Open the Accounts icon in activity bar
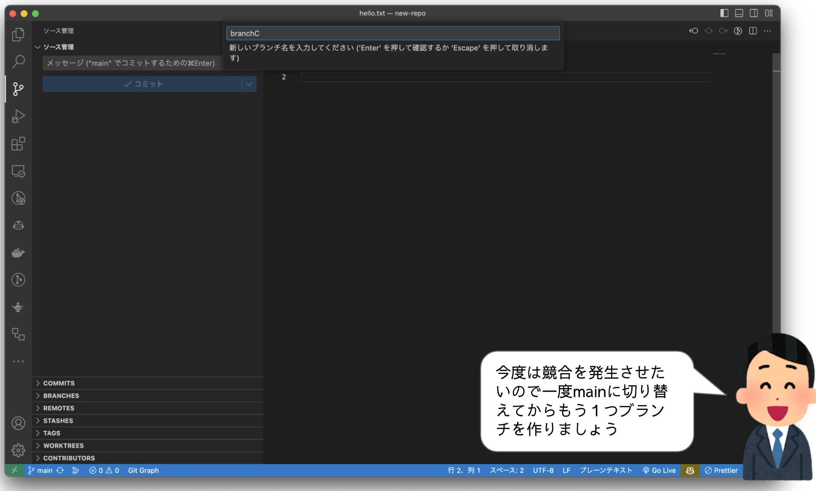The height and width of the screenshot is (491, 816). coord(18,423)
